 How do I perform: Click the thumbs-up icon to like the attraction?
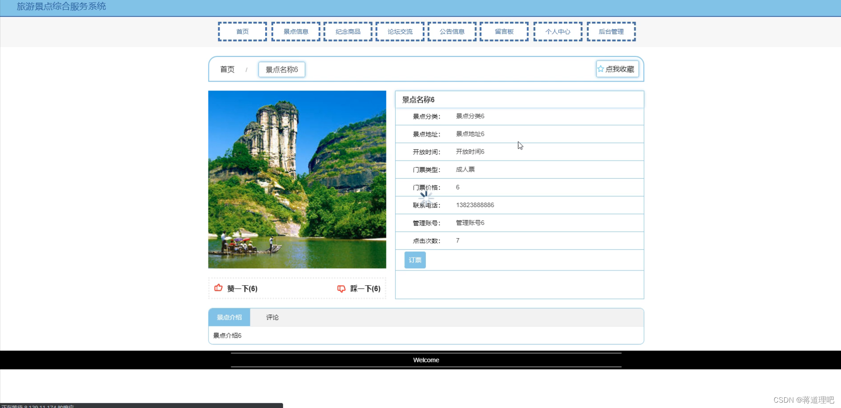[218, 288]
